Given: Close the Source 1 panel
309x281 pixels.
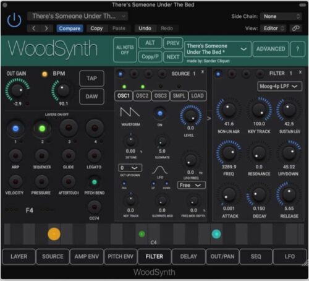Looking at the screenshot, I should 203,72.
